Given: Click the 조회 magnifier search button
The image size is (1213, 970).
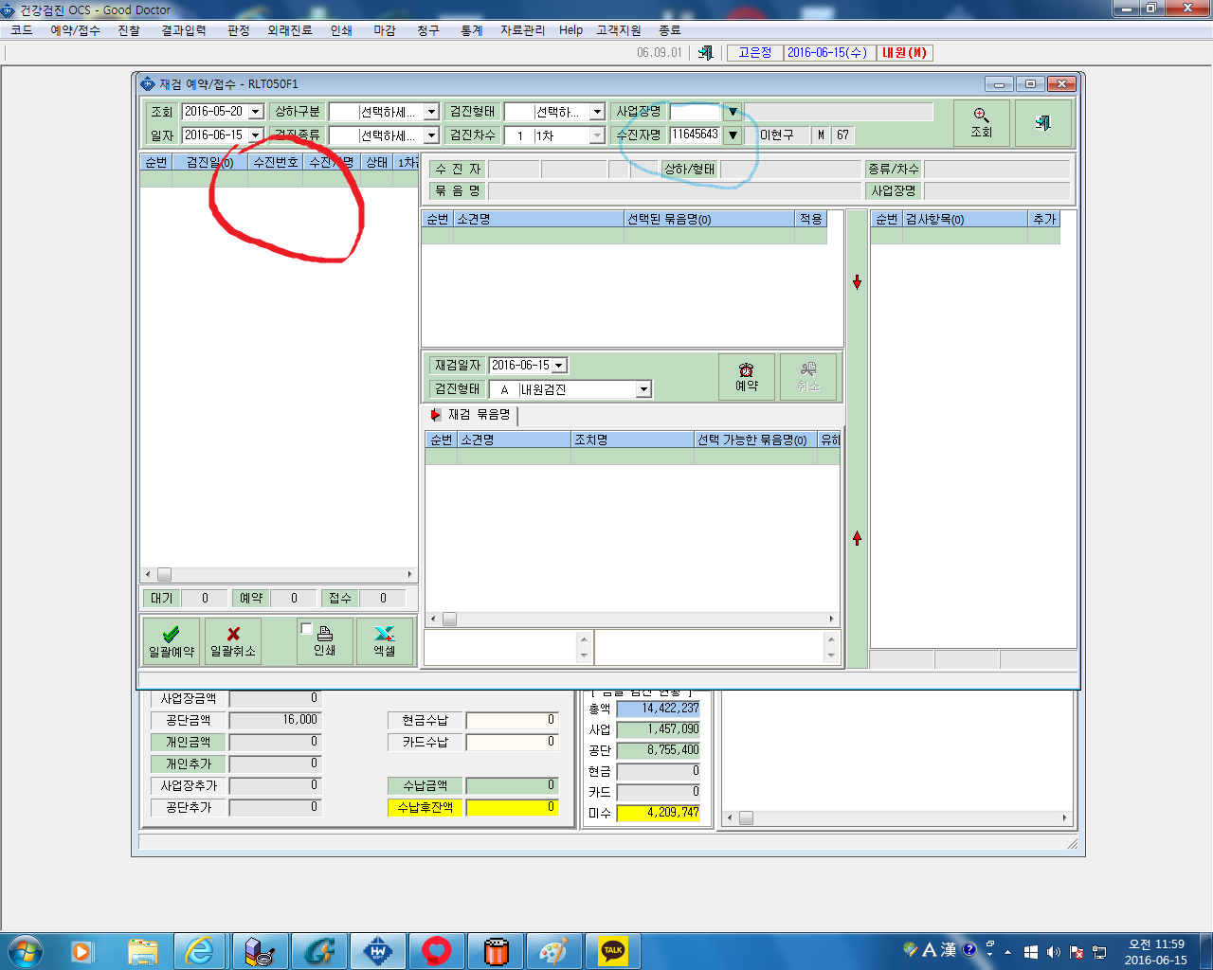Looking at the screenshot, I should [x=981, y=123].
